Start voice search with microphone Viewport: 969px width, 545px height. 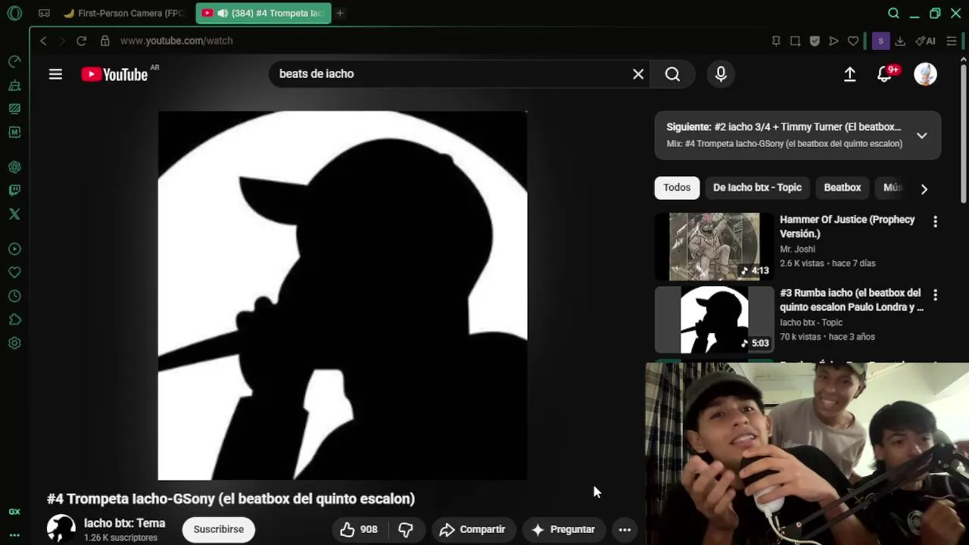tap(721, 74)
